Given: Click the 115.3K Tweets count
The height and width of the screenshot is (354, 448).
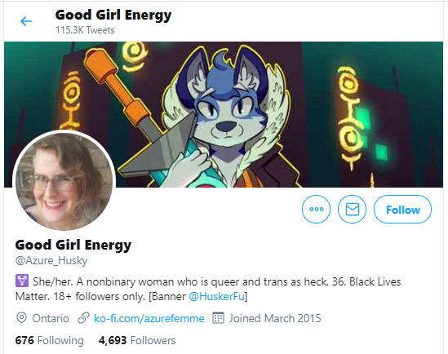Looking at the screenshot, I should coord(85,30).
